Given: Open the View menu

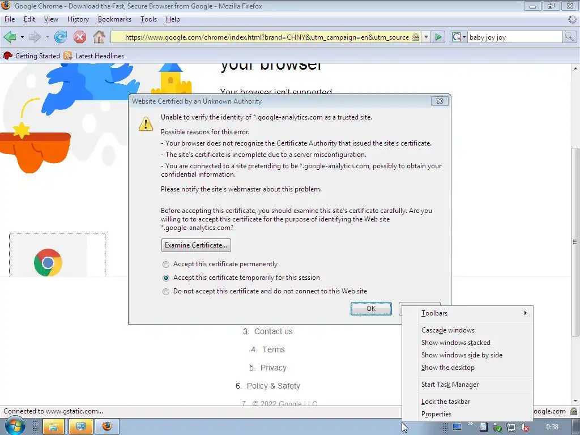Looking at the screenshot, I should coord(51,19).
